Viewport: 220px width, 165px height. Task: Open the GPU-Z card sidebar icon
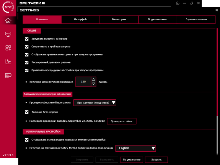click(x=8, y=75)
